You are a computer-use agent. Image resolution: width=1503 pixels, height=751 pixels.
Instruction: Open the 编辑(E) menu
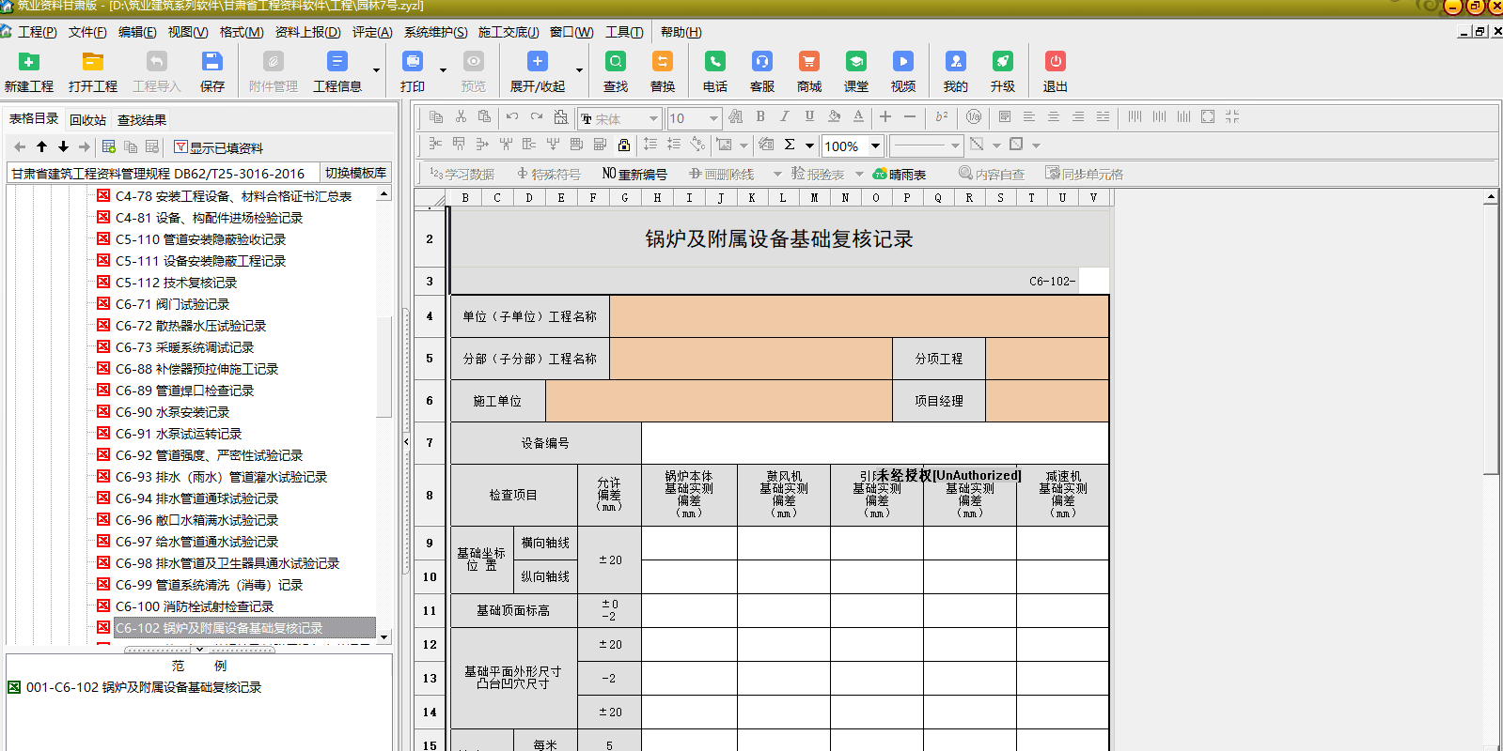tap(137, 32)
